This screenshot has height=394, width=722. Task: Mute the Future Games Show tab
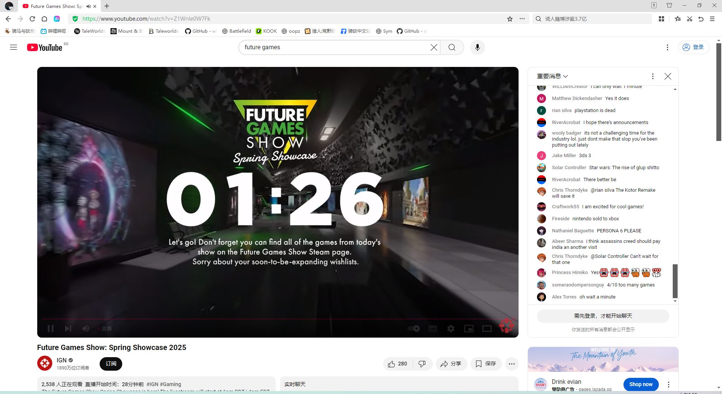[x=88, y=6]
